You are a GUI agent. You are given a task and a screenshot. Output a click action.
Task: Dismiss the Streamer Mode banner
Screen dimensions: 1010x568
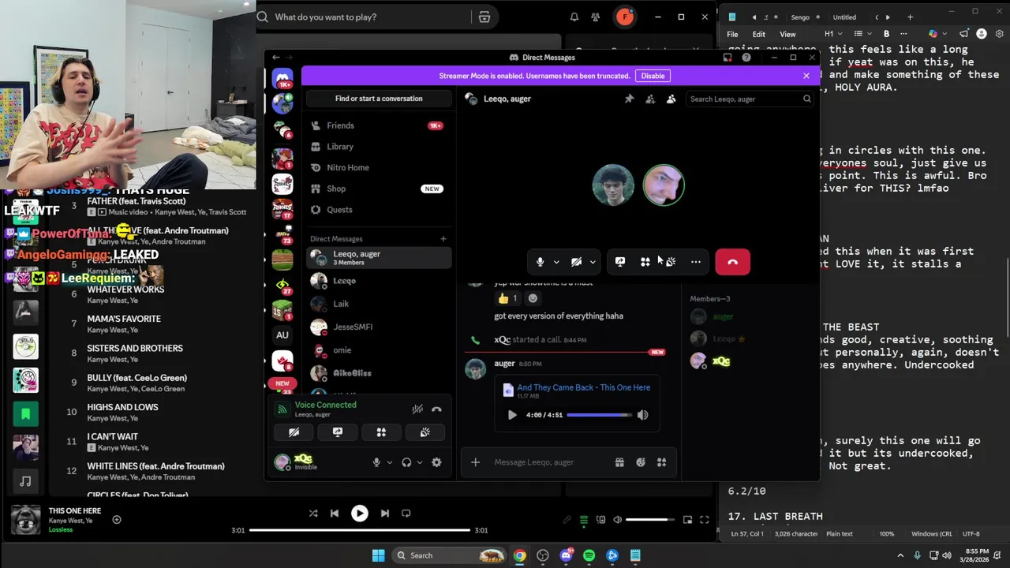(x=806, y=76)
